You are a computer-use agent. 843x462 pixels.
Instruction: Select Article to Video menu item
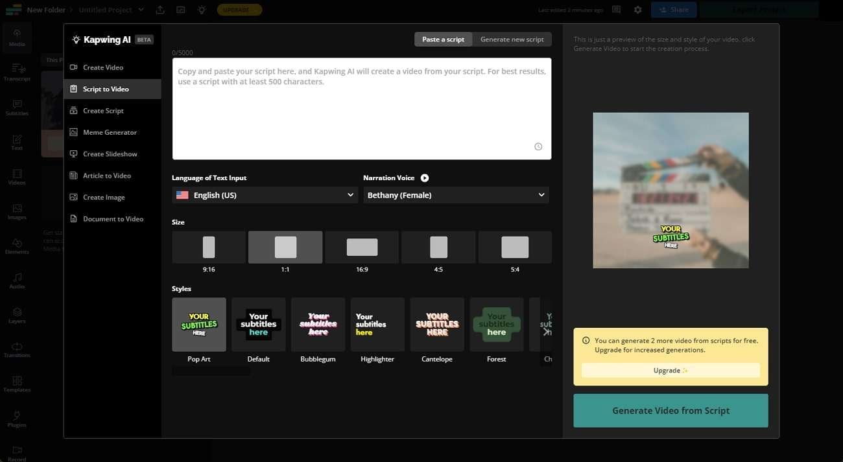tap(112, 176)
